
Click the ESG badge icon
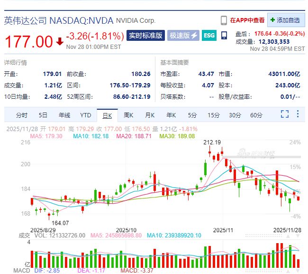(209, 36)
